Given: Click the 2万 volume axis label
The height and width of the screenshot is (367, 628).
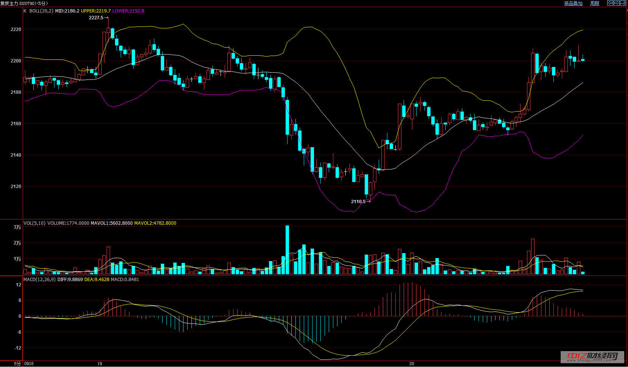Looking at the screenshot, I should (x=17, y=243).
